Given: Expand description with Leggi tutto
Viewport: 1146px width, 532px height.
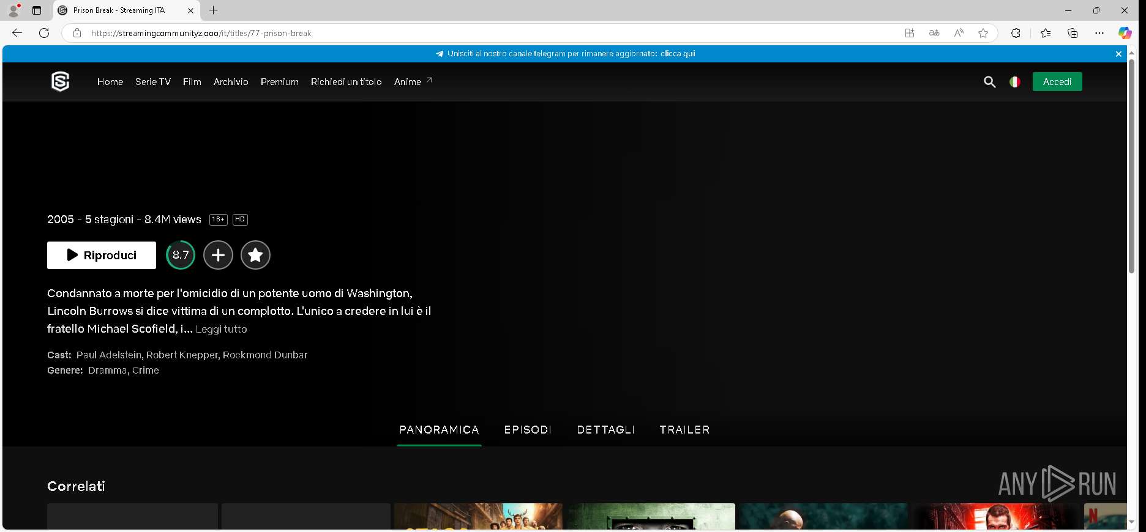Looking at the screenshot, I should 222,329.
